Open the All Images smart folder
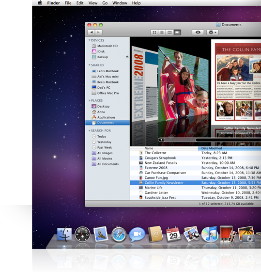 107,153
